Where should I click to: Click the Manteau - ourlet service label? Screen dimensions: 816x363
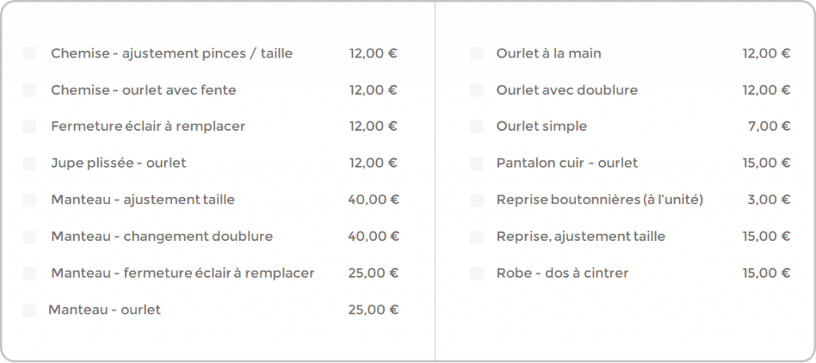104,310
